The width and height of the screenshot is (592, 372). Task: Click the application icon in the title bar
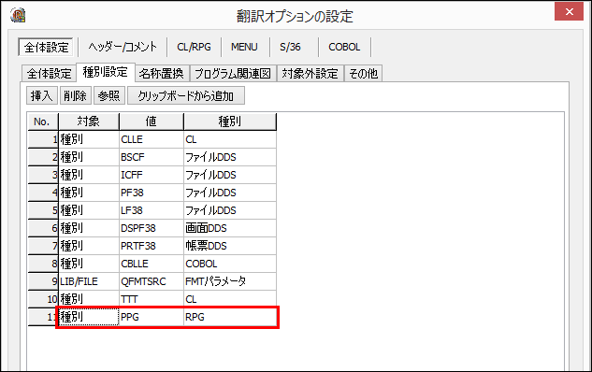[18, 15]
